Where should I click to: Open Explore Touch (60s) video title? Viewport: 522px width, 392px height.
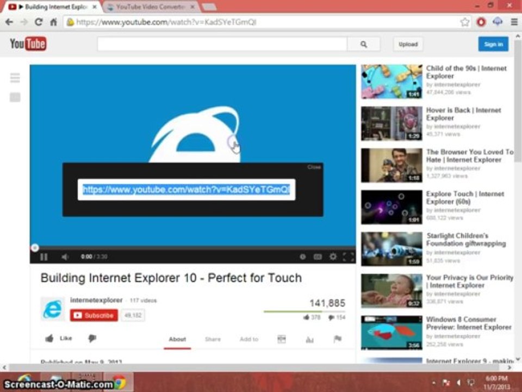(x=465, y=198)
